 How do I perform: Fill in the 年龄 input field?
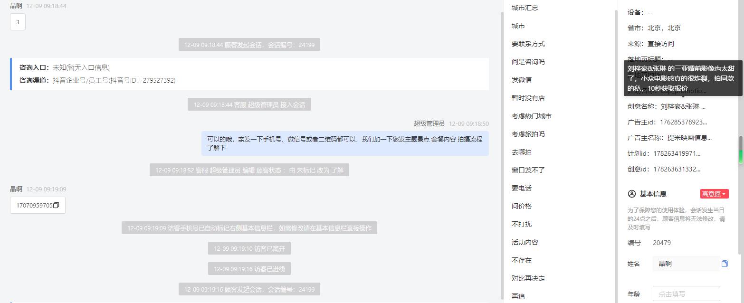[x=686, y=294]
